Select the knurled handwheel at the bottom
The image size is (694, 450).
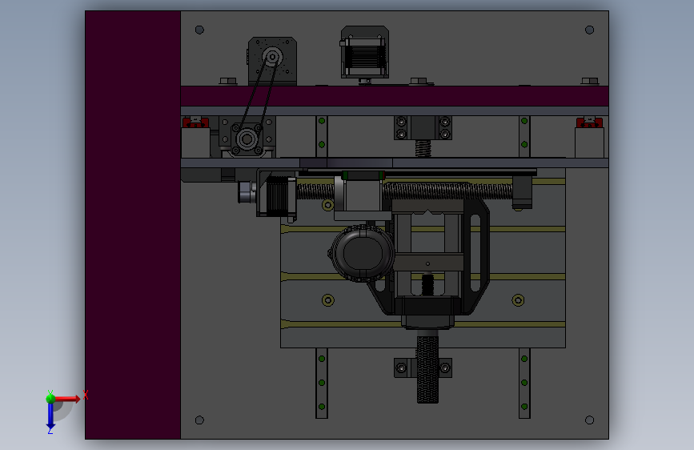point(427,369)
